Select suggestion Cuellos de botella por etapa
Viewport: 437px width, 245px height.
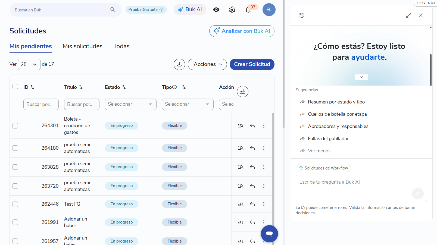pyautogui.click(x=337, y=114)
